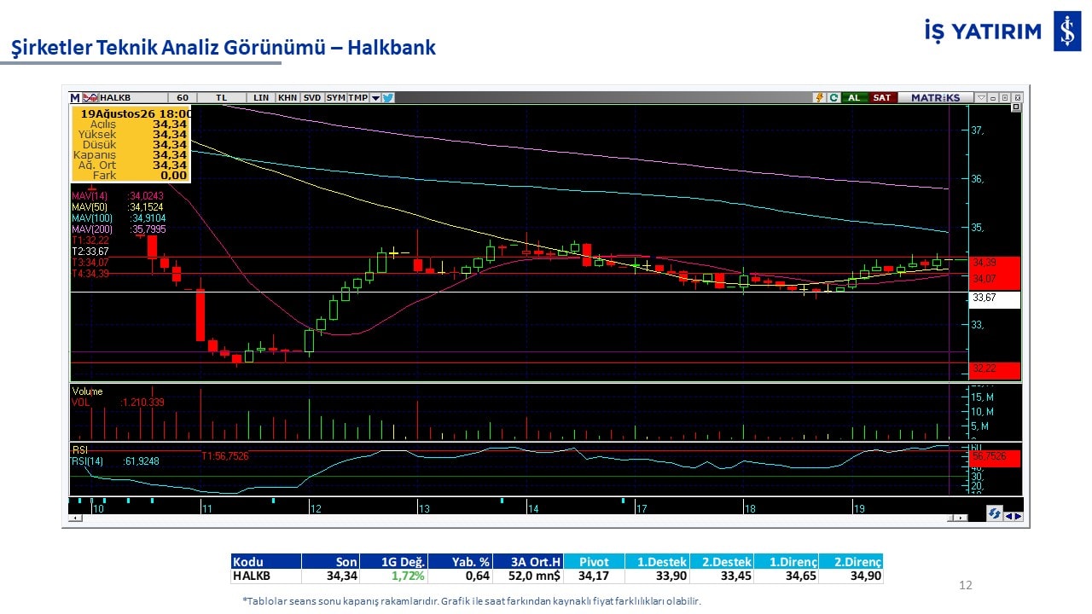Screen dimensions: 1092x614
Task: Click the blue right-arrow chart navigation icon
Action: [1018, 515]
